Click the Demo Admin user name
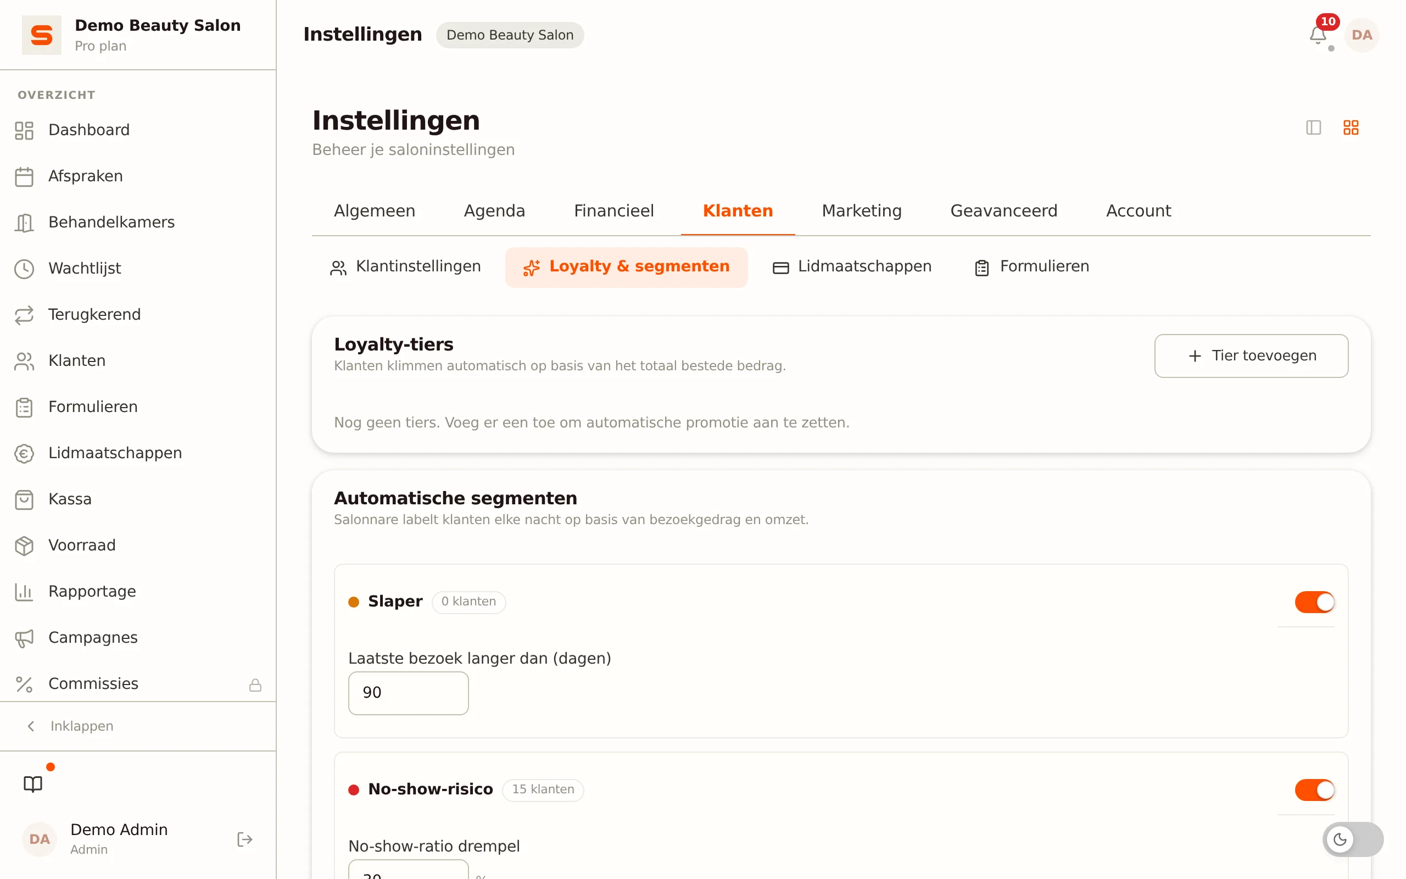 click(119, 830)
